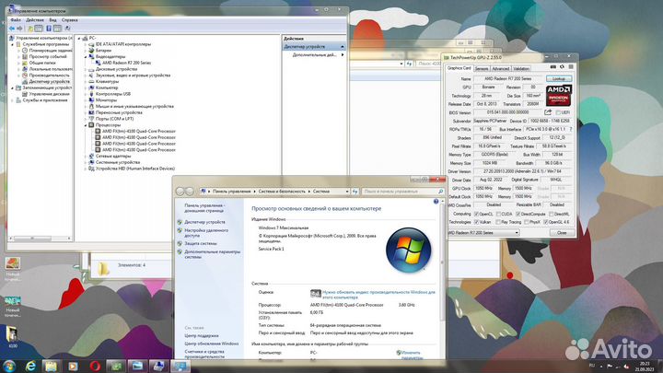Open Internet Explorer from taskbar
The width and height of the screenshot is (663, 373).
[30, 367]
